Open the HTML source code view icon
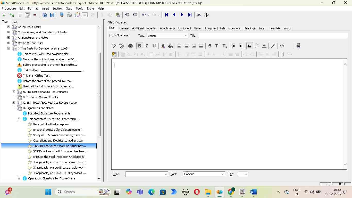Viewport: 352px width, 198px height. coord(282,46)
